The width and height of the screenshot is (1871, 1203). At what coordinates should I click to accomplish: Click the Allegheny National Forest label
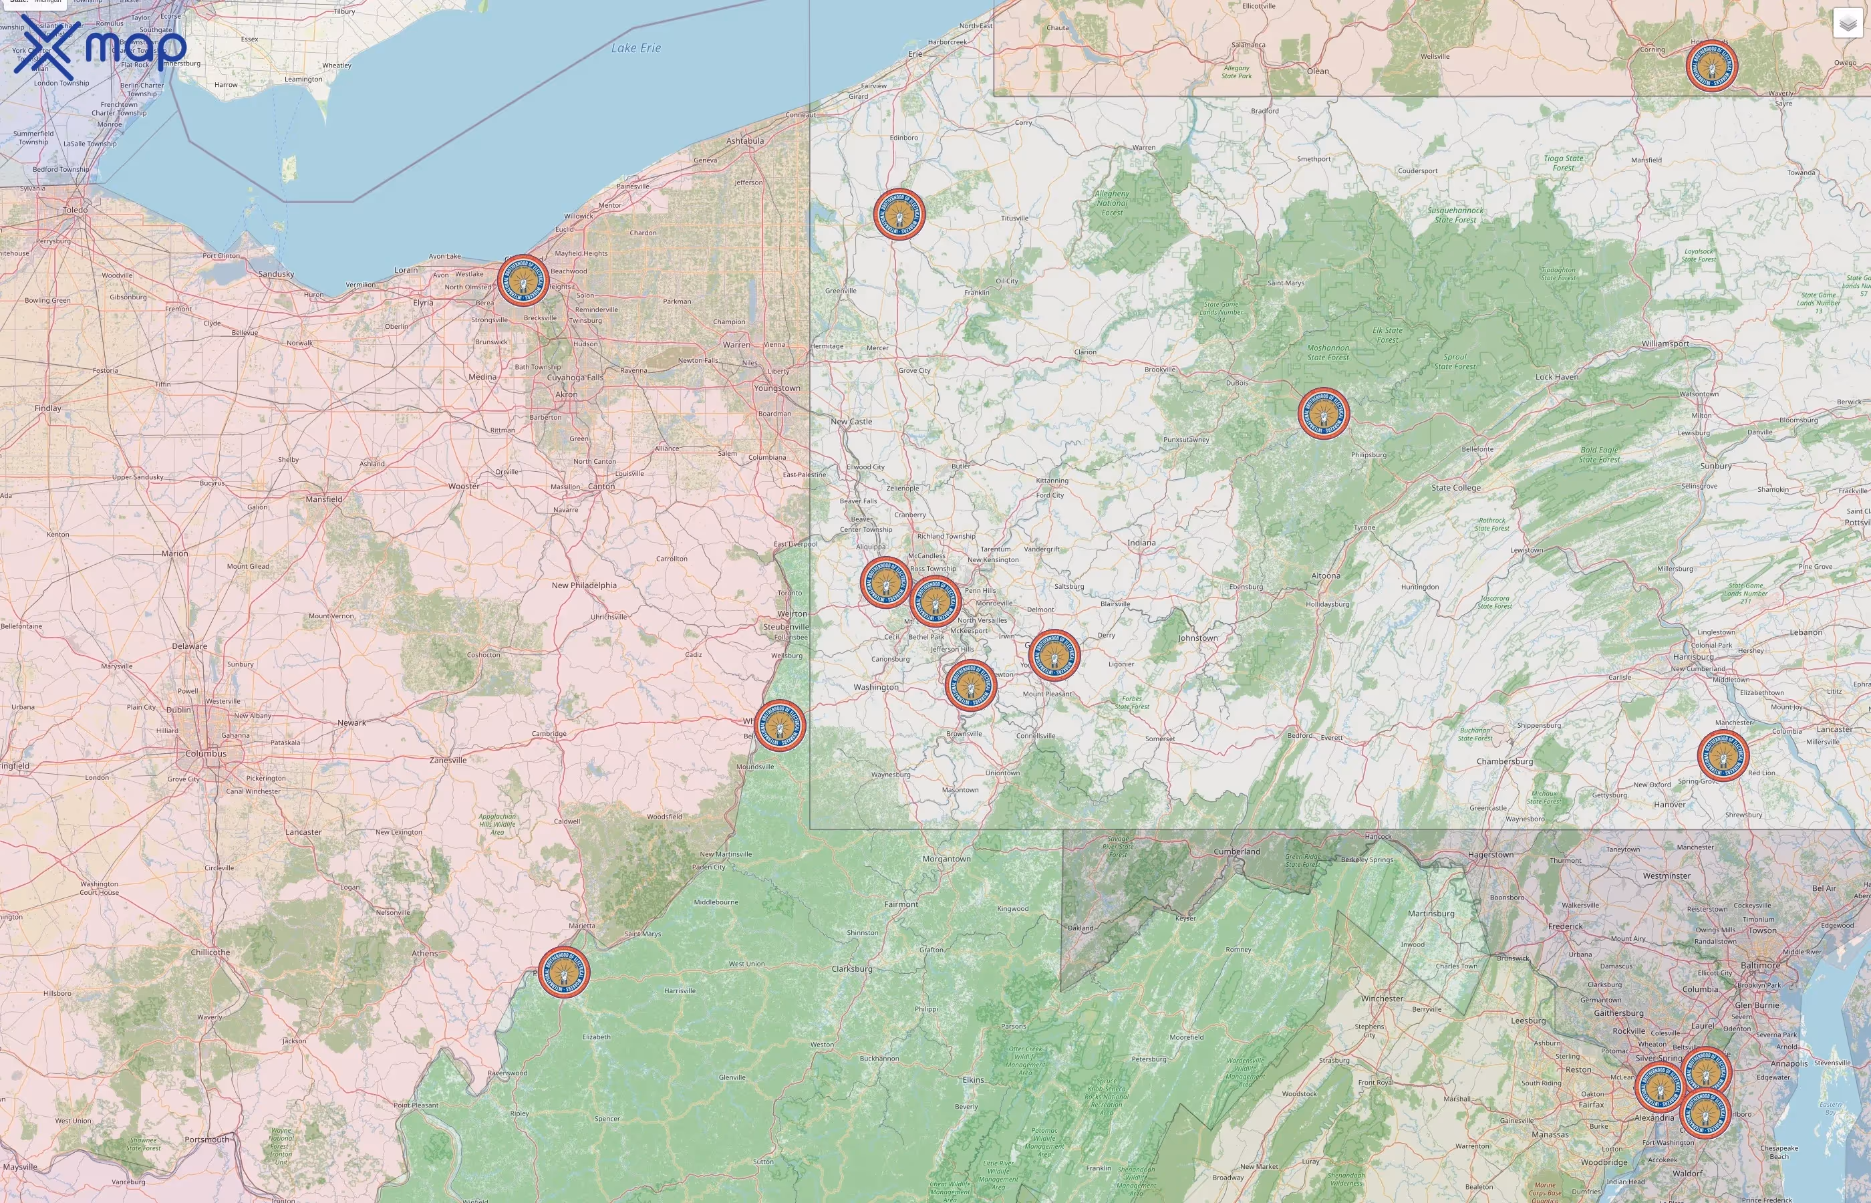(x=1112, y=203)
